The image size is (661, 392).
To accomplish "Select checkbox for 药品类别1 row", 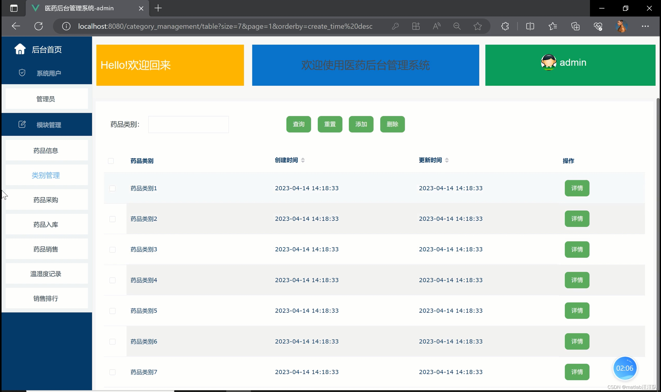I will [x=112, y=188].
